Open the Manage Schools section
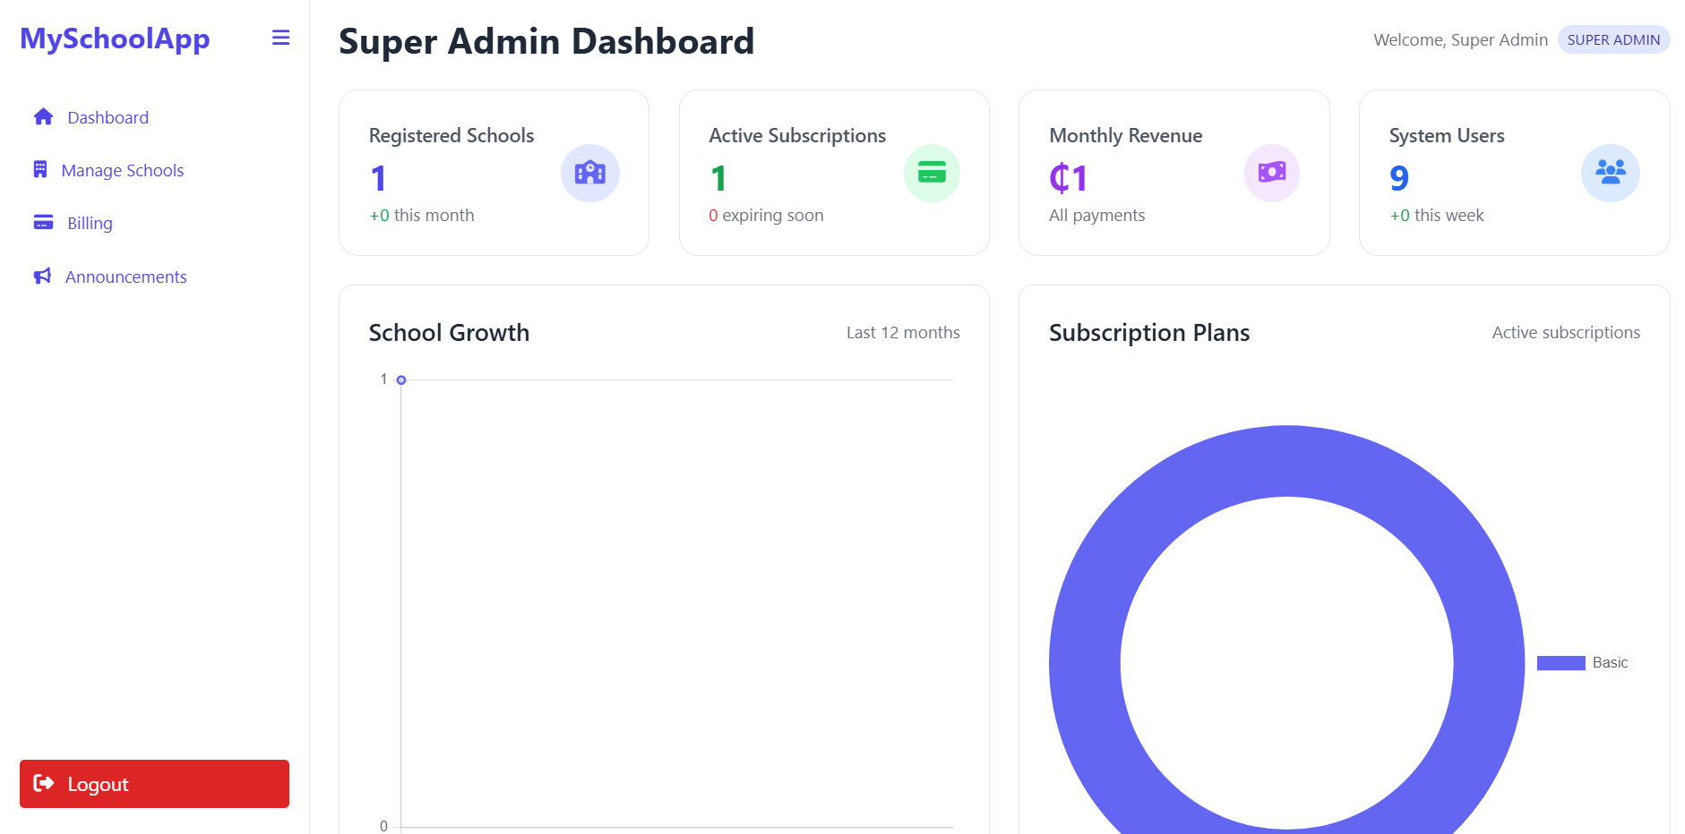The height and width of the screenshot is (834, 1685). (x=122, y=170)
